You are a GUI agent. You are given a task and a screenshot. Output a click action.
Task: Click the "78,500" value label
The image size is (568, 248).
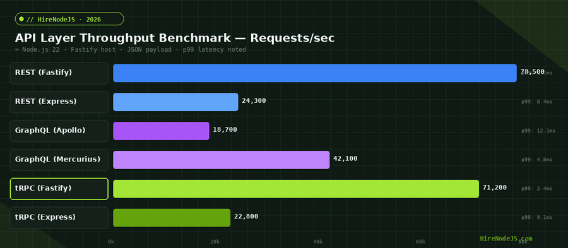pyautogui.click(x=533, y=72)
